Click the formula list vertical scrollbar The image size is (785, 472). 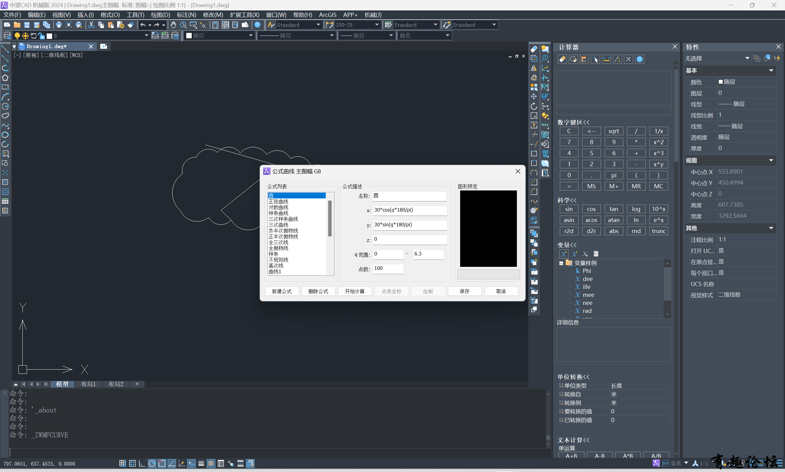coord(330,218)
